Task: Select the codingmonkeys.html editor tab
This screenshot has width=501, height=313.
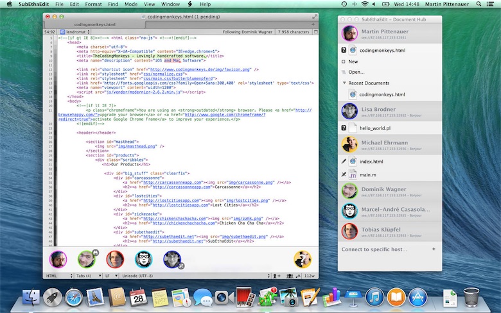Action: pos(94,24)
